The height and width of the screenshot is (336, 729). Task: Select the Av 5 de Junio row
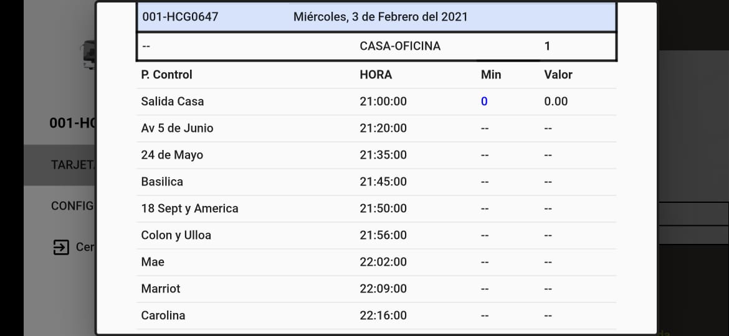177,128
